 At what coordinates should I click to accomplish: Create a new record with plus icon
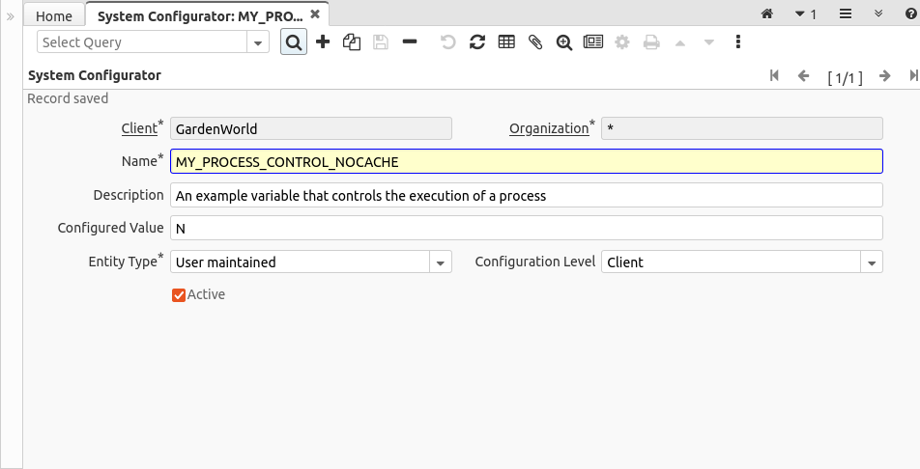click(x=323, y=41)
